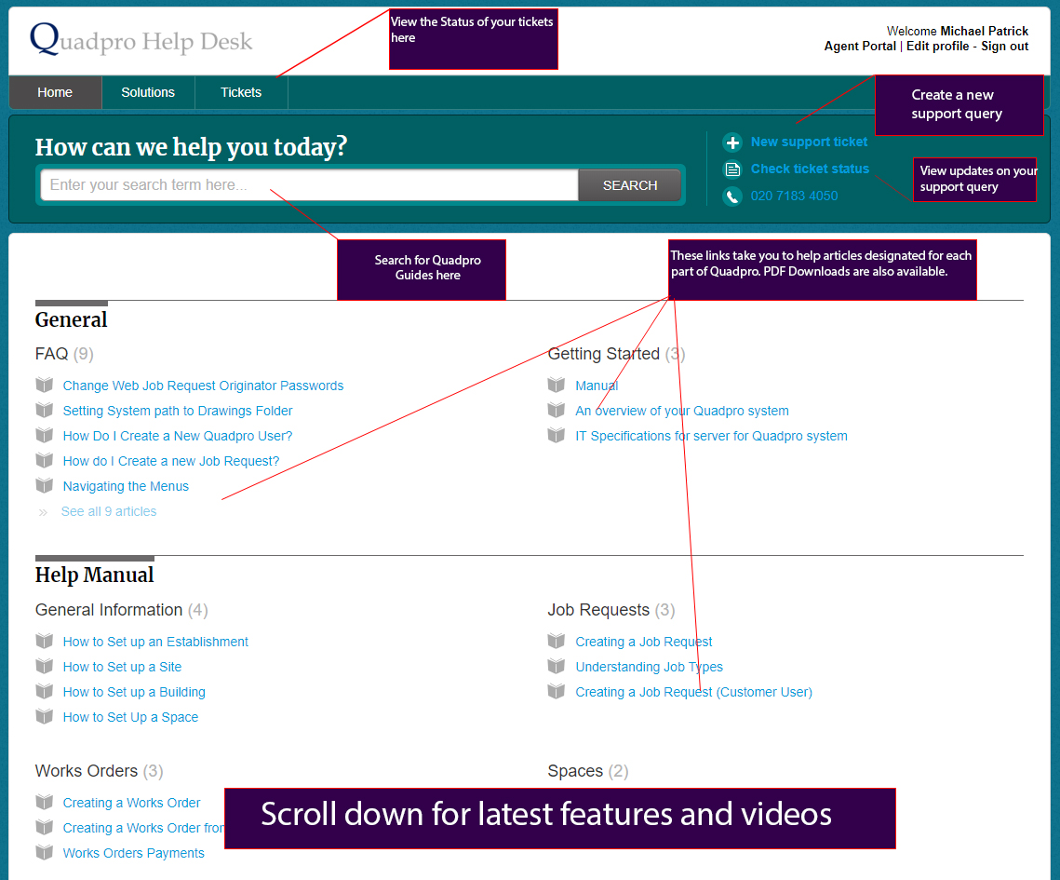Click book icon next to Manual article

[x=557, y=385]
